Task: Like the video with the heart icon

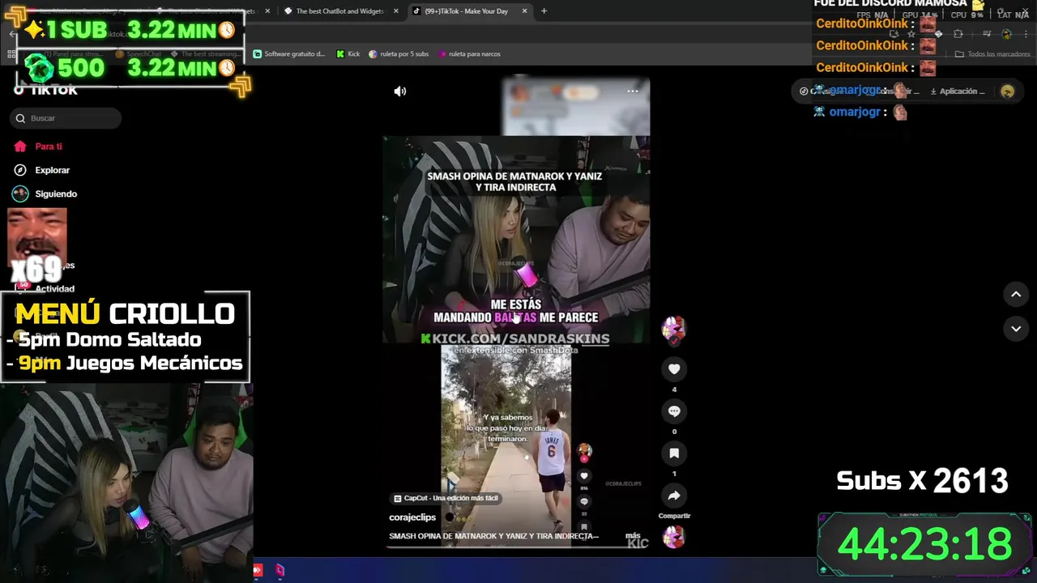Action: click(x=674, y=369)
